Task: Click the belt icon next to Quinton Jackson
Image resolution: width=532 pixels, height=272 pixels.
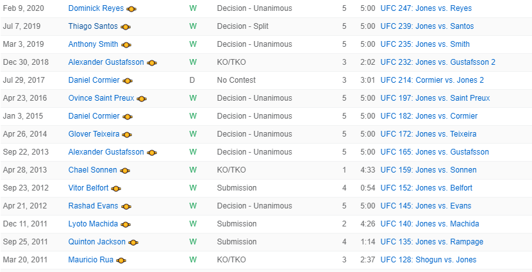Action: click(x=132, y=242)
